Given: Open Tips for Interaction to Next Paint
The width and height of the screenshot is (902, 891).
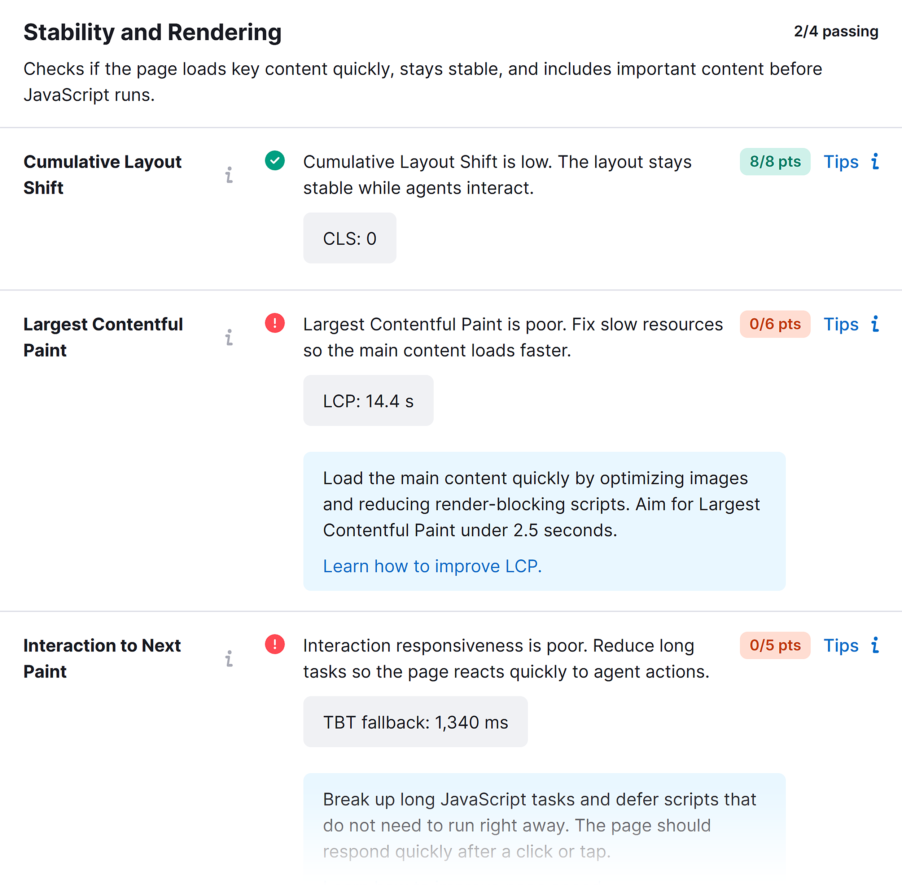Looking at the screenshot, I should click(x=841, y=646).
